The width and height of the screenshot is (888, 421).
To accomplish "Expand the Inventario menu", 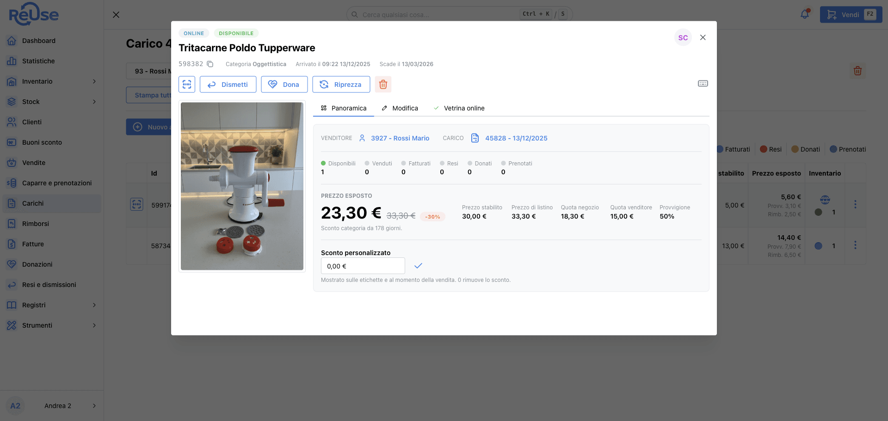I will (x=52, y=81).
